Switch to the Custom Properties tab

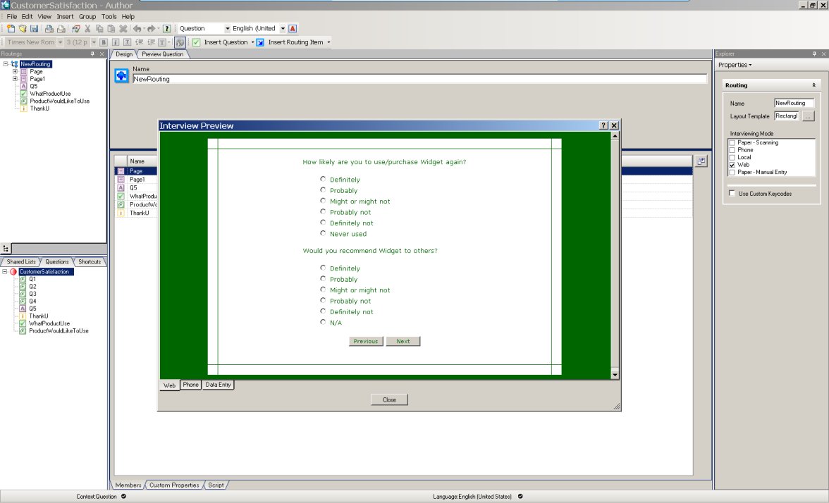tap(174, 485)
